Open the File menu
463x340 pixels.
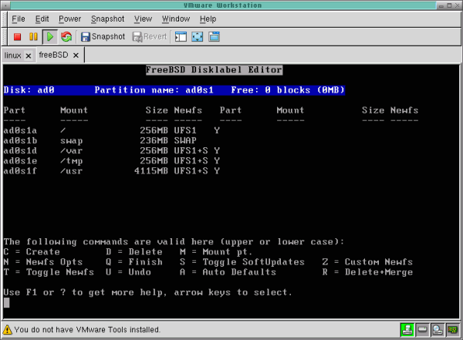coord(19,19)
